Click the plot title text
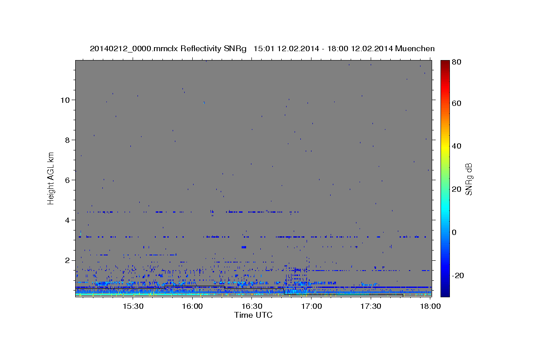The width and height of the screenshot is (534, 356). 262,49
